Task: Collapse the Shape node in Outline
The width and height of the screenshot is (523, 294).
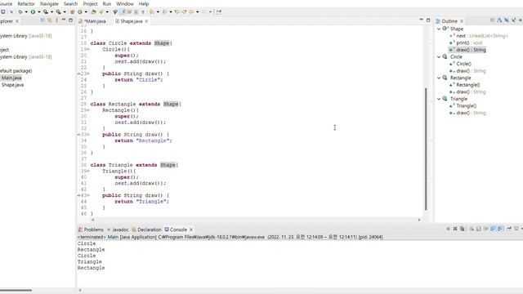Action: pyautogui.click(x=439, y=29)
